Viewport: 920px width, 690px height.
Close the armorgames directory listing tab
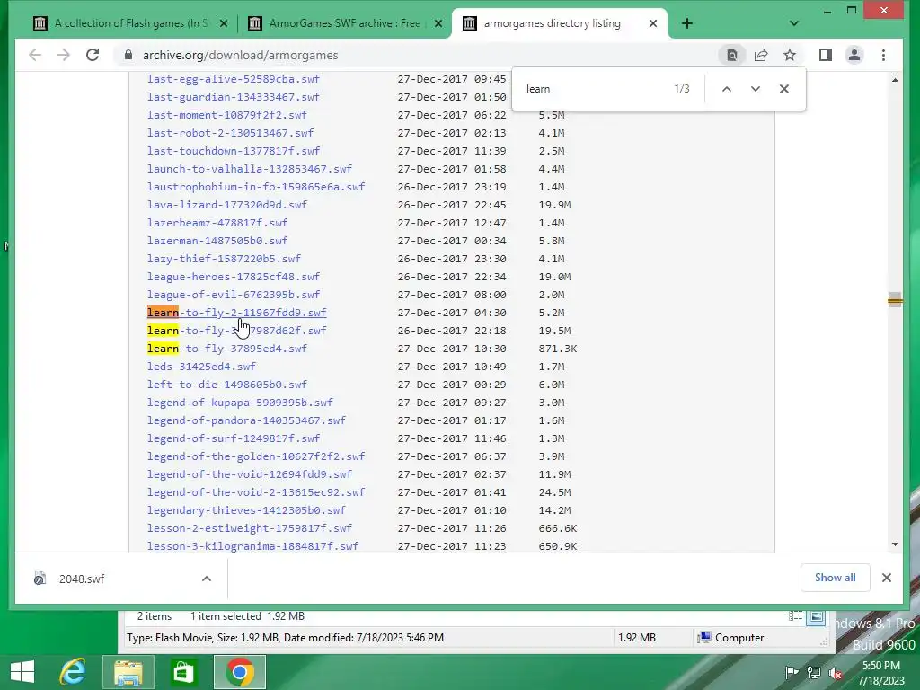pos(653,23)
